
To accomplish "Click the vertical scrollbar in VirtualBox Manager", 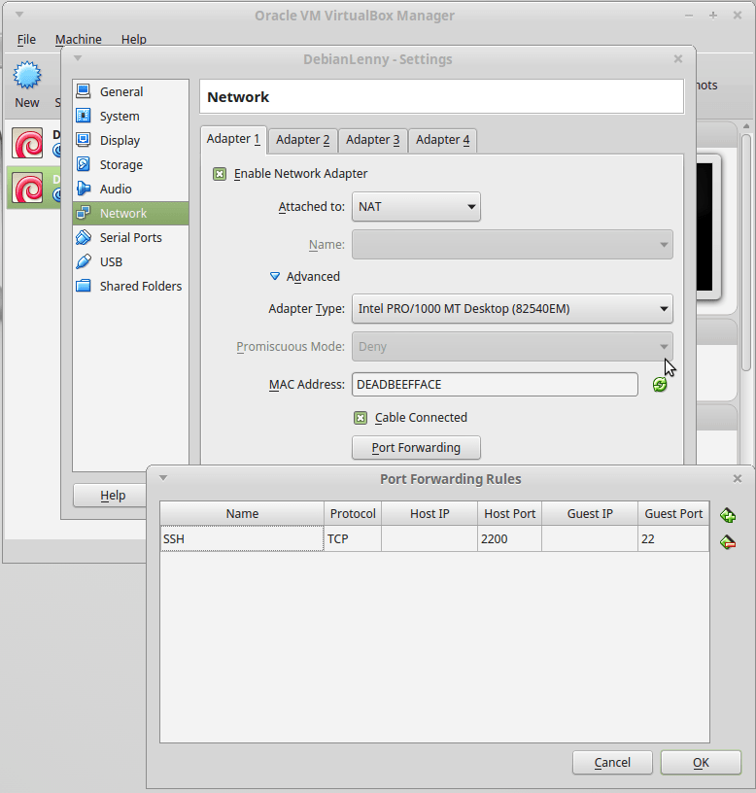I will pyautogui.click(x=746, y=253).
